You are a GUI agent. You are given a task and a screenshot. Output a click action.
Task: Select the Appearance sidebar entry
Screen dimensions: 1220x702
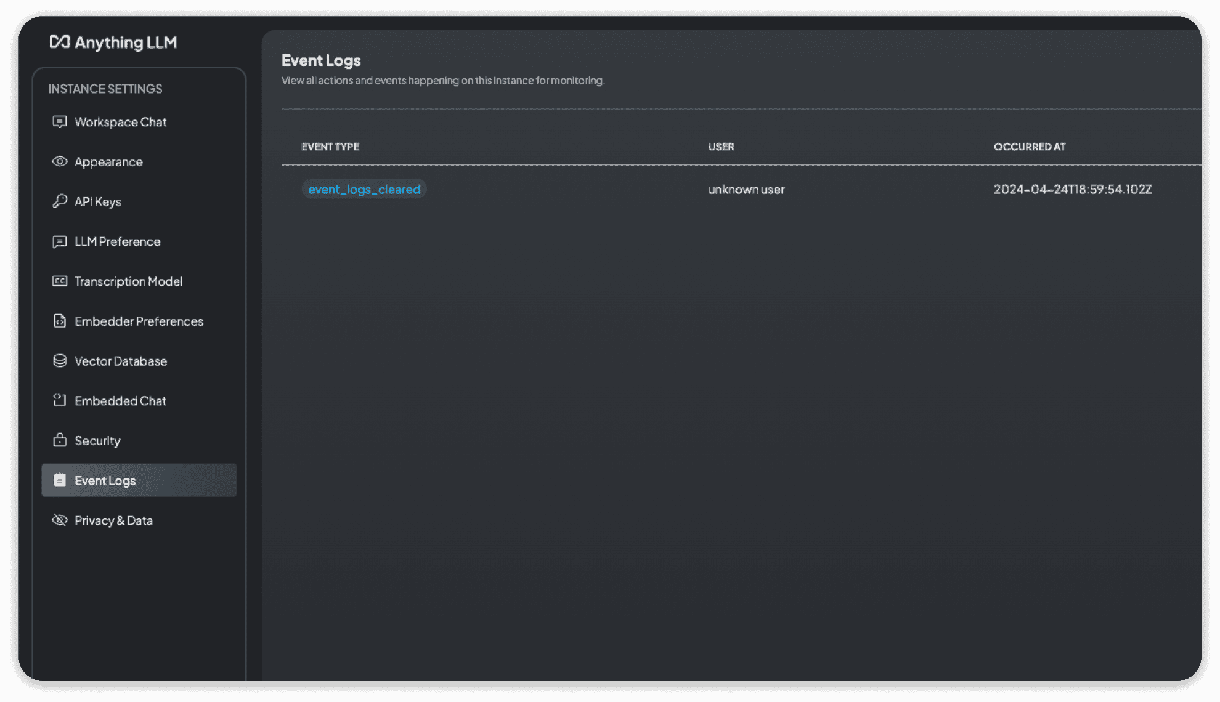pos(108,162)
